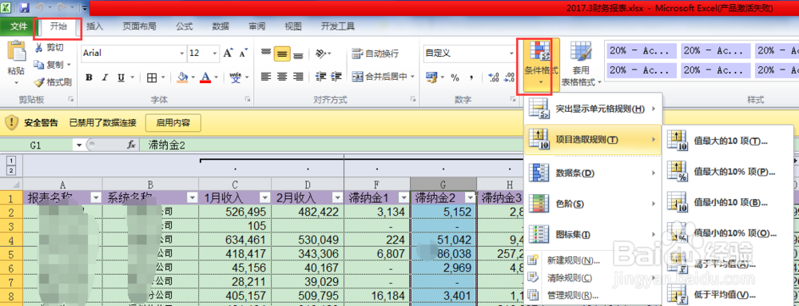This screenshot has width=799, height=306.
Task: Apply percent style
Action: (455, 77)
